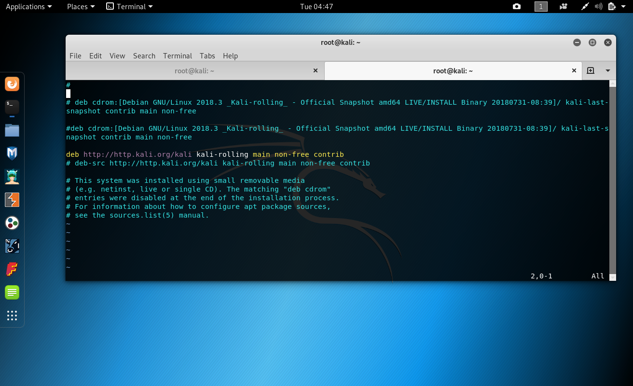
Task: Close the first root@kali tab
Action: 316,70
